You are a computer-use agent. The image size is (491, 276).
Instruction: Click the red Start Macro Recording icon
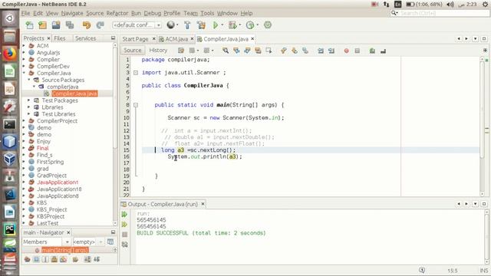click(x=346, y=51)
